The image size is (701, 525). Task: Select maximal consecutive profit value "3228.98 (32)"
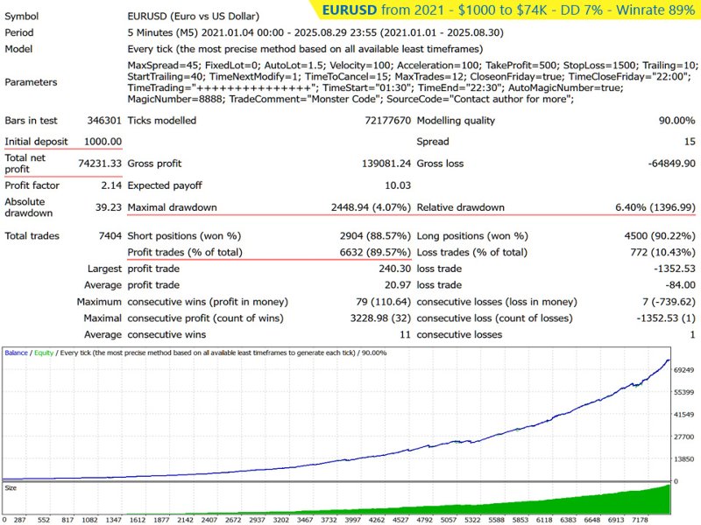(380, 318)
